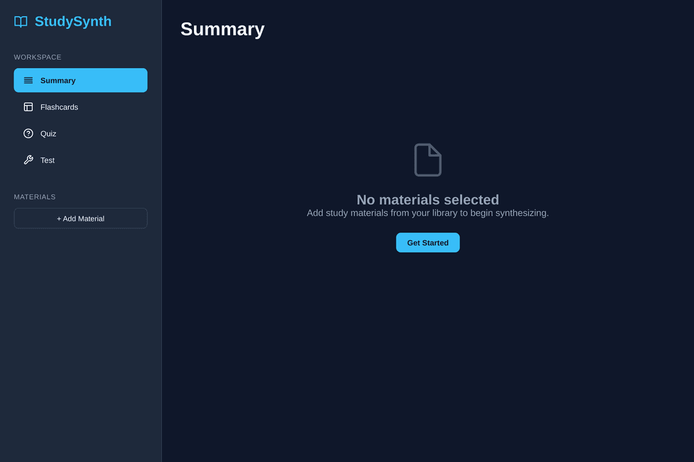Click the No materials selected heading

point(427,200)
